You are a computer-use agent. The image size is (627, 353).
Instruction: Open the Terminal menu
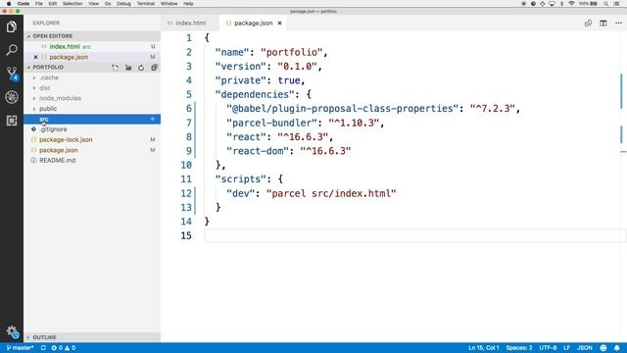(x=146, y=4)
